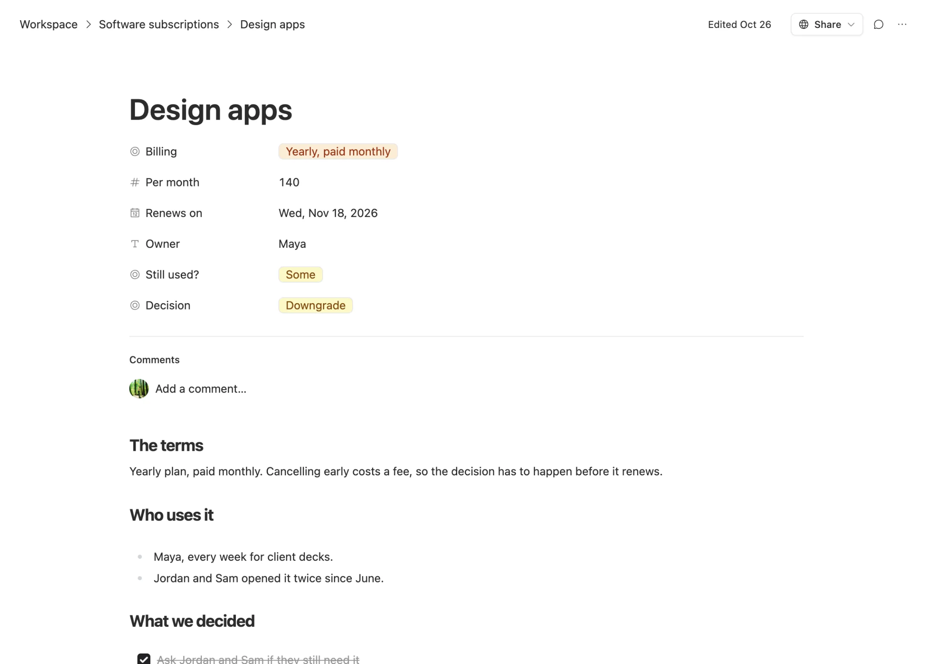
Task: Click Edited Oct 26 timestamp
Action: 739,24
